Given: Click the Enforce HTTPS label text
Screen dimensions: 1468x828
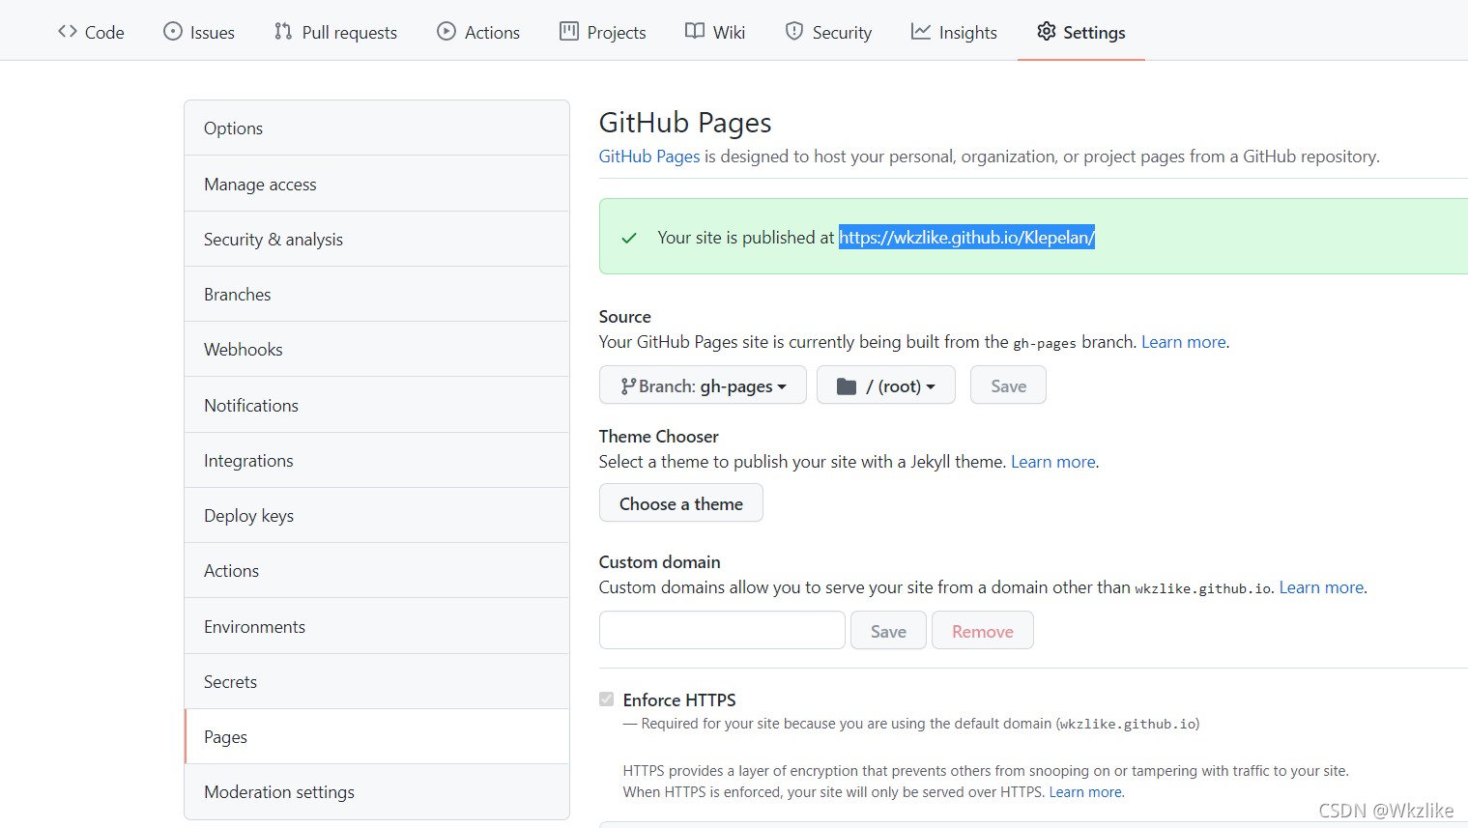Looking at the screenshot, I should click(x=679, y=700).
